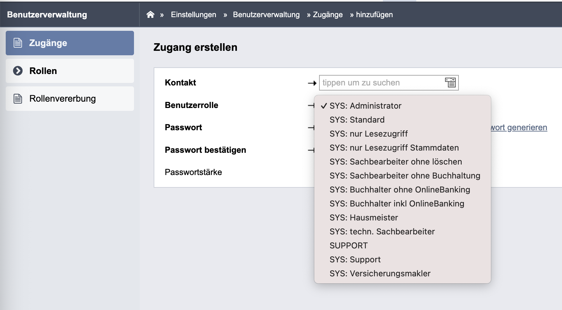The image size is (562, 310).
Task: Pick SYS: Buchhalter ohne OnlineBanking
Action: [x=403, y=190]
